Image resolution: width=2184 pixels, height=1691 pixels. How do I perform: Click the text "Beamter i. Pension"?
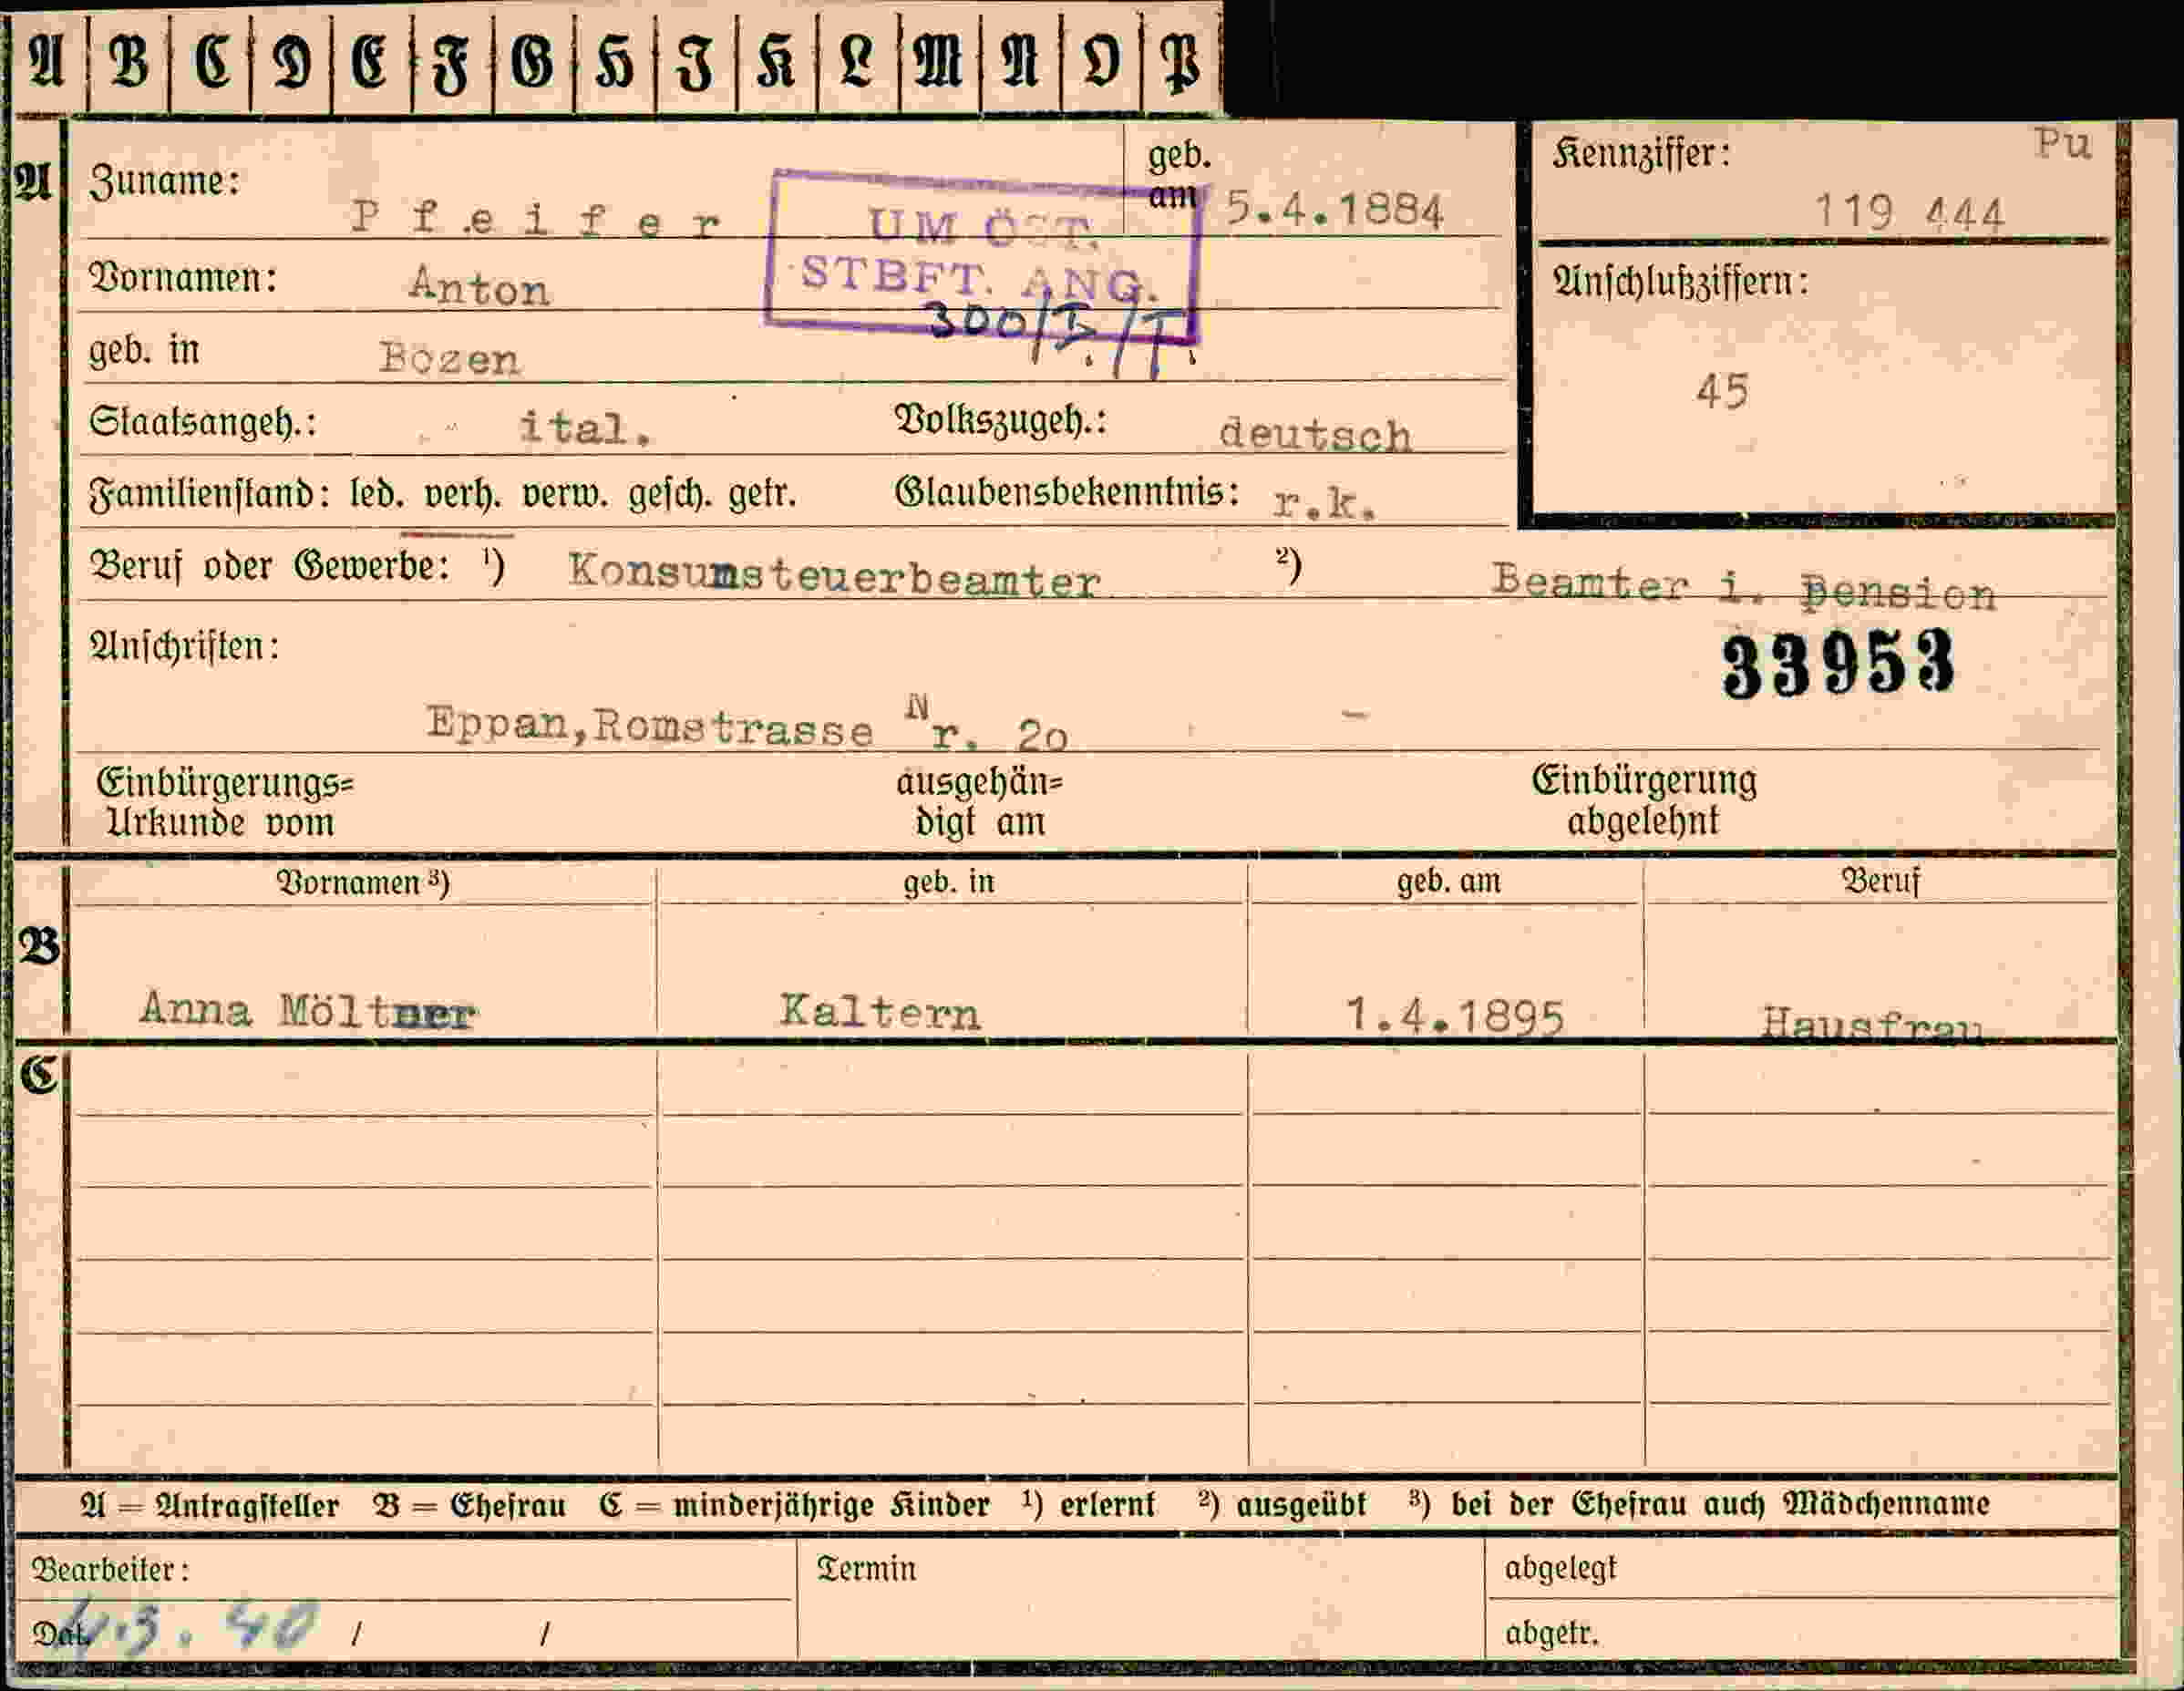(1743, 588)
